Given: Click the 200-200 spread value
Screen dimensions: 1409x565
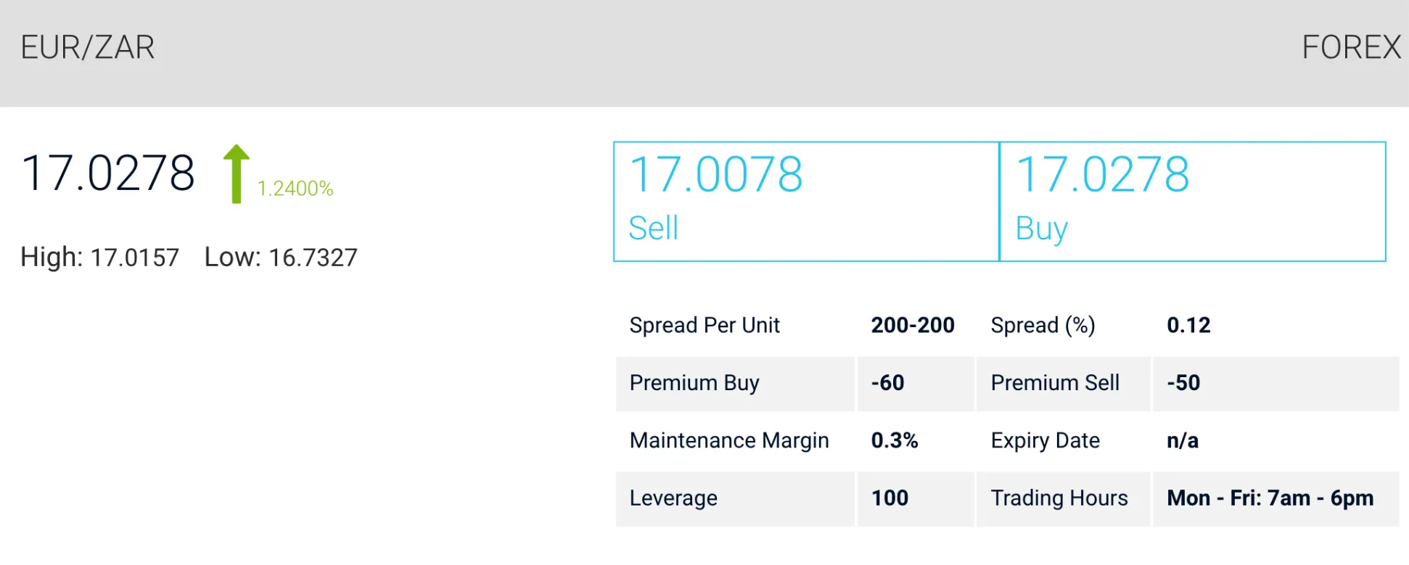Looking at the screenshot, I should (x=913, y=325).
